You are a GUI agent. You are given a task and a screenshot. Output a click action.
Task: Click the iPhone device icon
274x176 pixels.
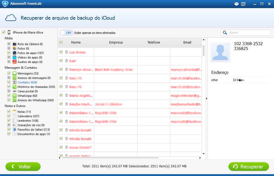coord(9,32)
